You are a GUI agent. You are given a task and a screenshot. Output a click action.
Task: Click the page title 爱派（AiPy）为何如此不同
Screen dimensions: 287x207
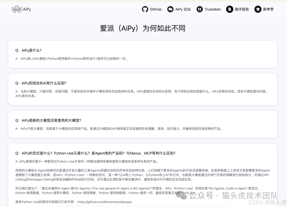point(143,28)
